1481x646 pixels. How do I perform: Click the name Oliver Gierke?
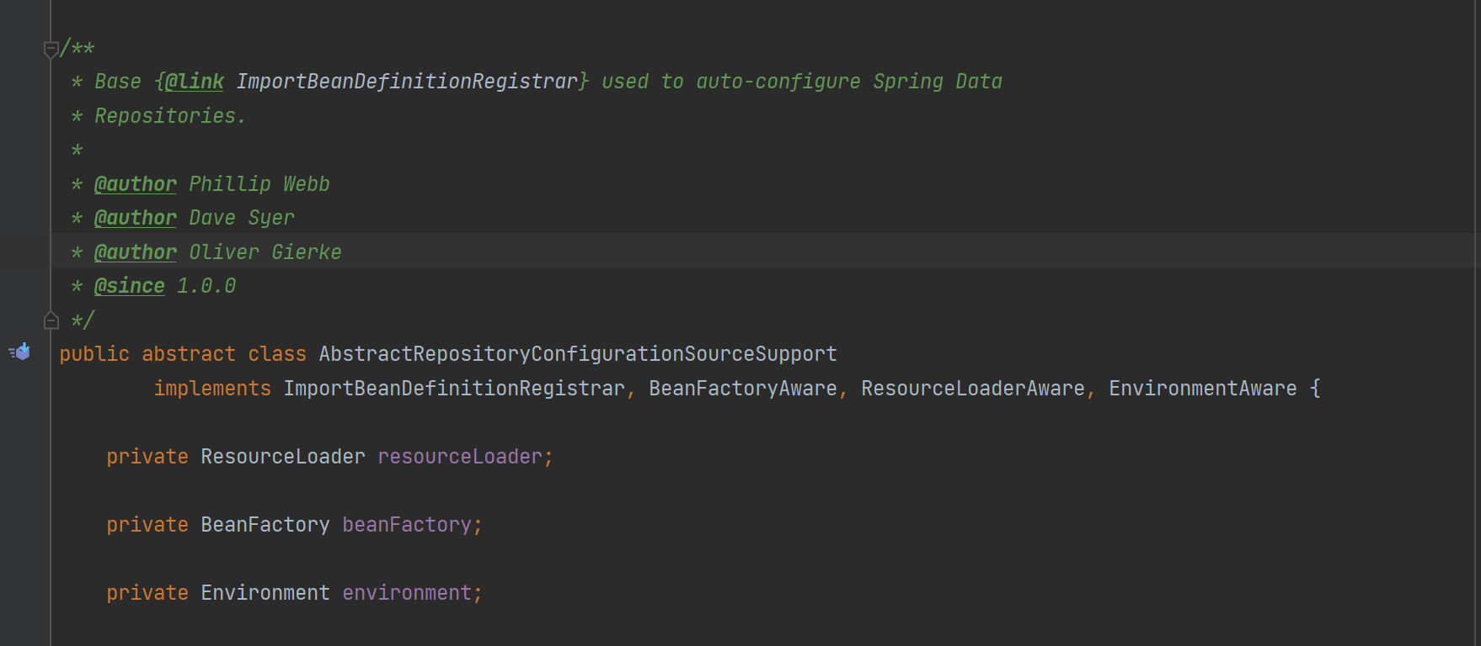coord(265,252)
